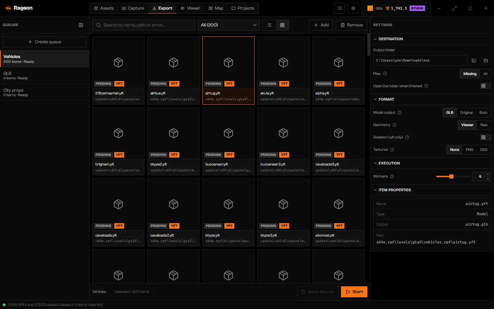This screenshot has width=494, height=309.
Task: Open the settings gear icon in header
Action: pos(353,8)
